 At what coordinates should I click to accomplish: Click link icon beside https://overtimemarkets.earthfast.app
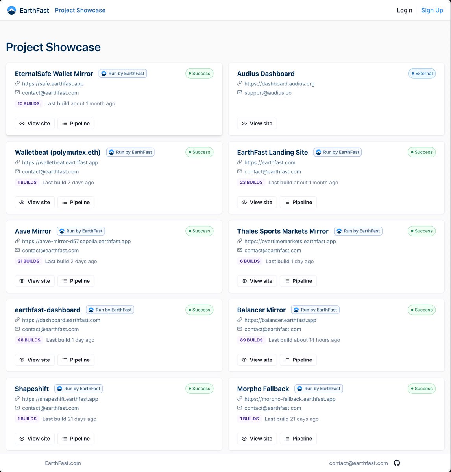point(240,241)
